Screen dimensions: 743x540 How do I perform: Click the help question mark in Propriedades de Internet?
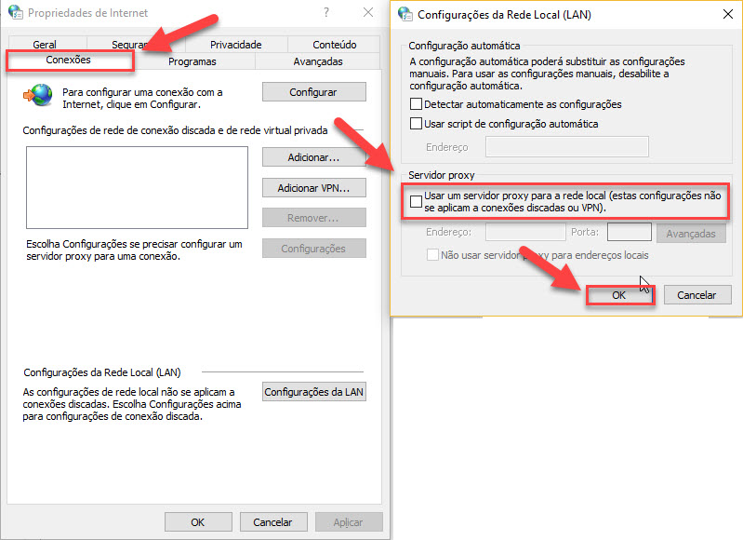(x=326, y=12)
